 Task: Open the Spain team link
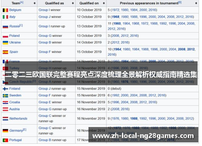point(14,52)
